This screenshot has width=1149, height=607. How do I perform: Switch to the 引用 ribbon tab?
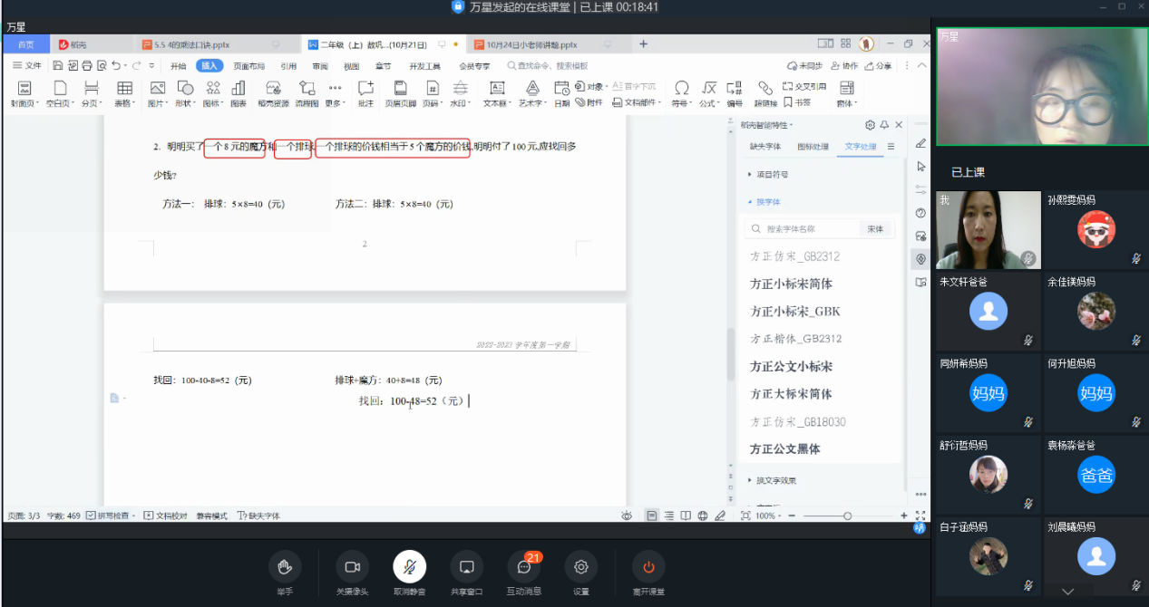(x=288, y=65)
